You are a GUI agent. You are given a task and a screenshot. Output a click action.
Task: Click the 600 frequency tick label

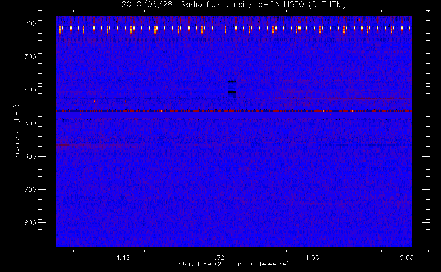tap(30, 156)
